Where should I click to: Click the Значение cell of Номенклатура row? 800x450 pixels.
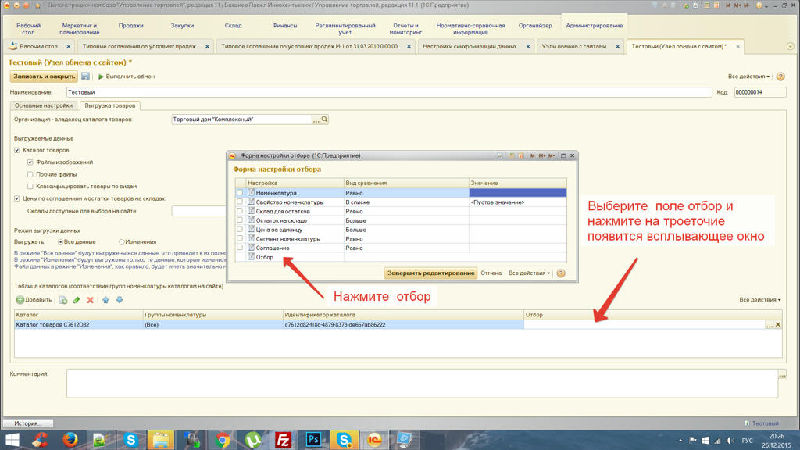(518, 193)
